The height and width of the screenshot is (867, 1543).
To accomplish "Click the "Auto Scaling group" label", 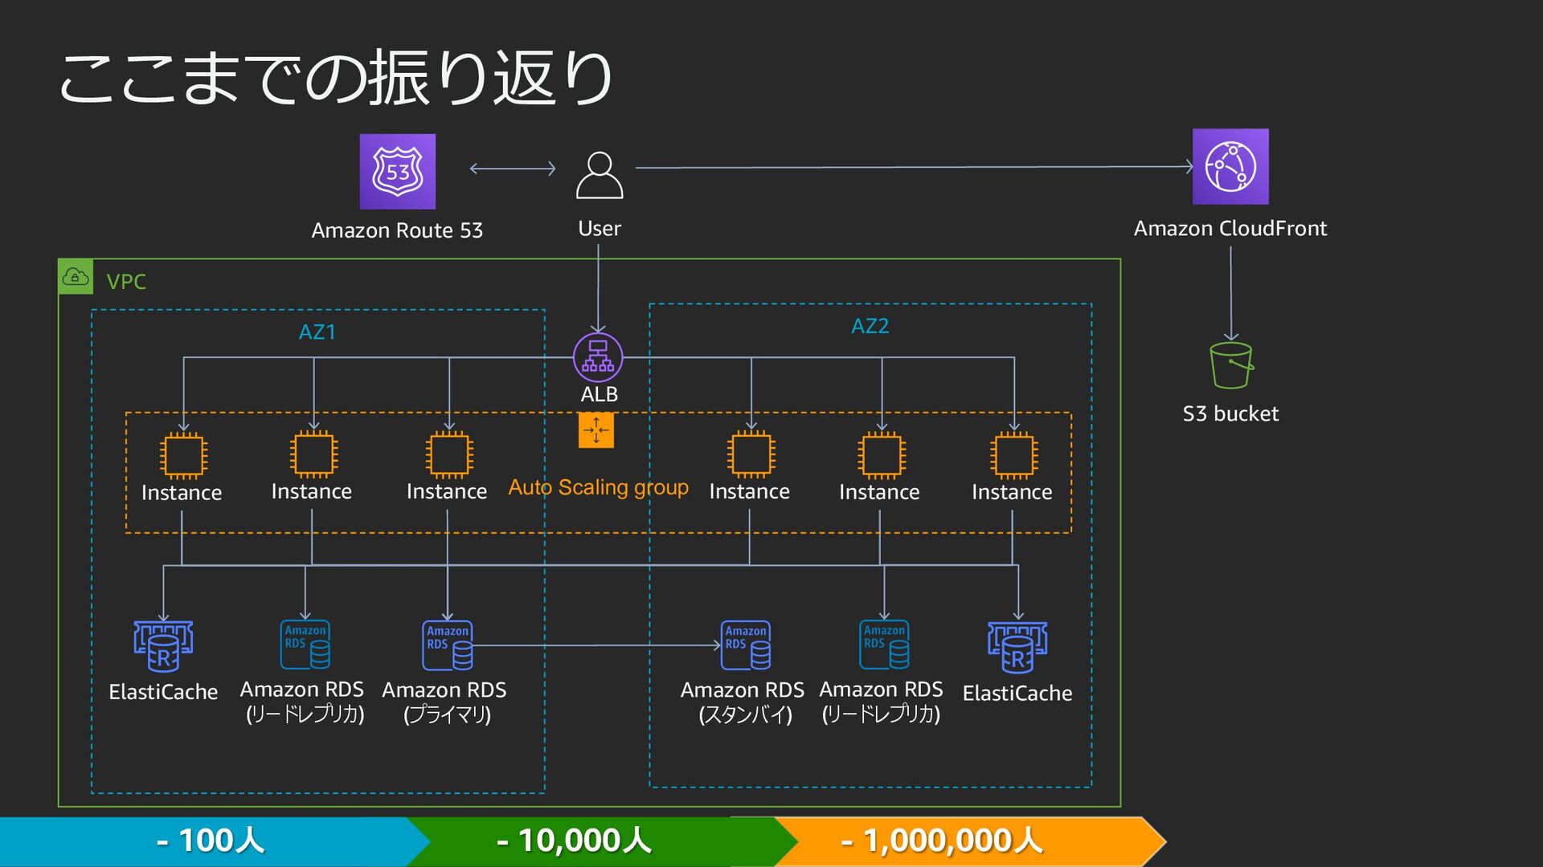I will pyautogui.click(x=598, y=487).
